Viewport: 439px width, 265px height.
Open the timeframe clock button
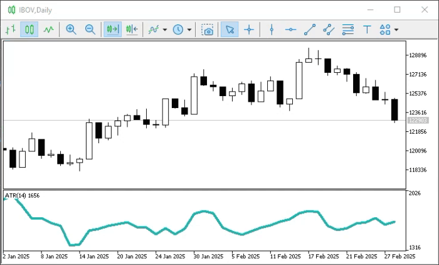point(177,29)
